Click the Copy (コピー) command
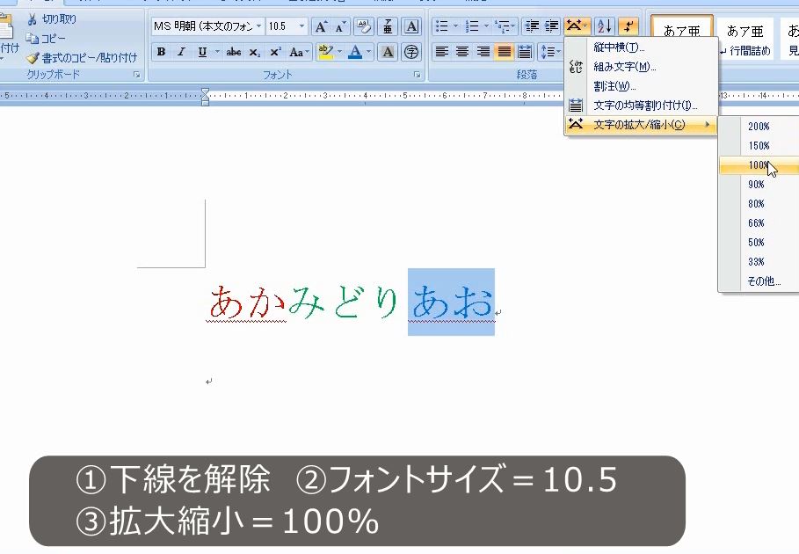This screenshot has width=799, height=554. 46,39
